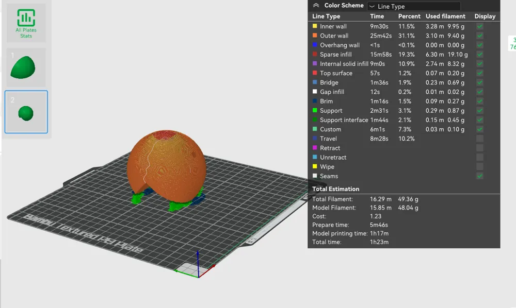Select plate 1 thumbnail
The image size is (516, 308).
[26, 67]
